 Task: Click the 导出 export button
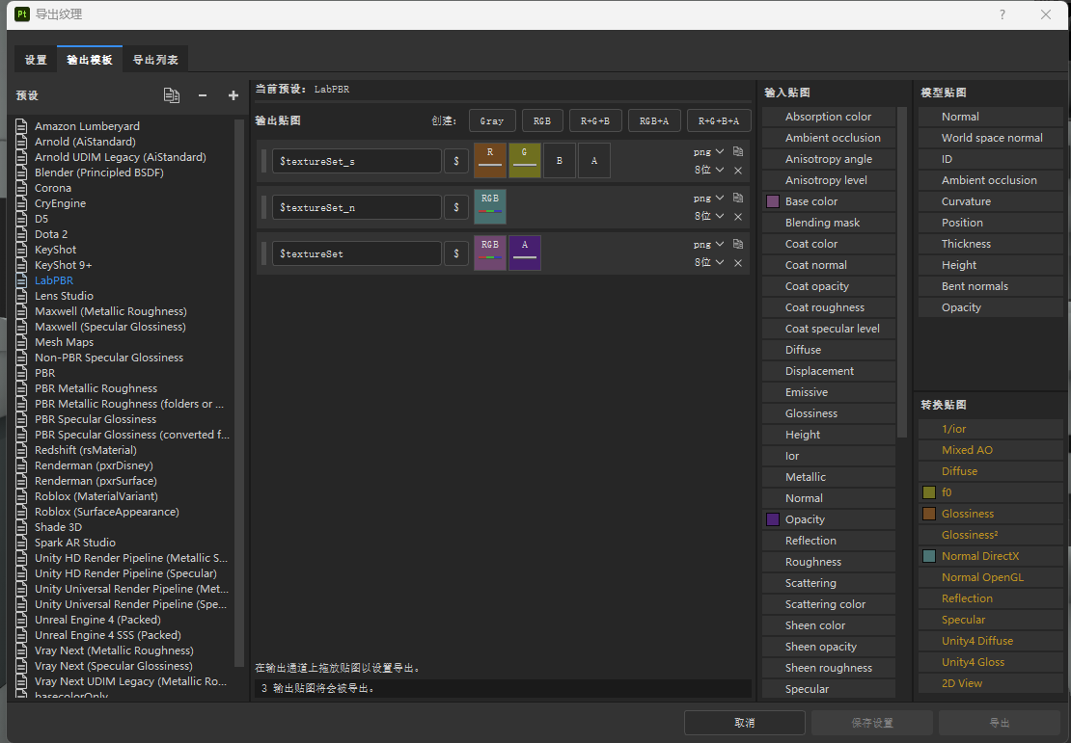[x=1000, y=723]
